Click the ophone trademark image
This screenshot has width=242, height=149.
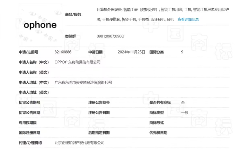(x=40, y=25)
